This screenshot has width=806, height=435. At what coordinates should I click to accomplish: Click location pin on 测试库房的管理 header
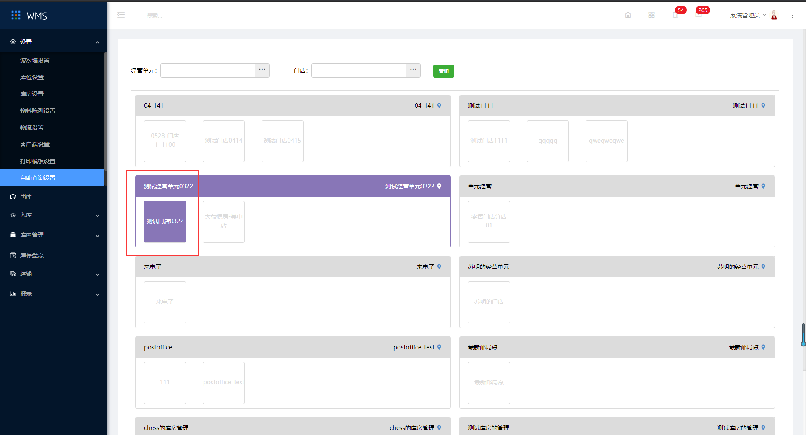click(x=763, y=428)
